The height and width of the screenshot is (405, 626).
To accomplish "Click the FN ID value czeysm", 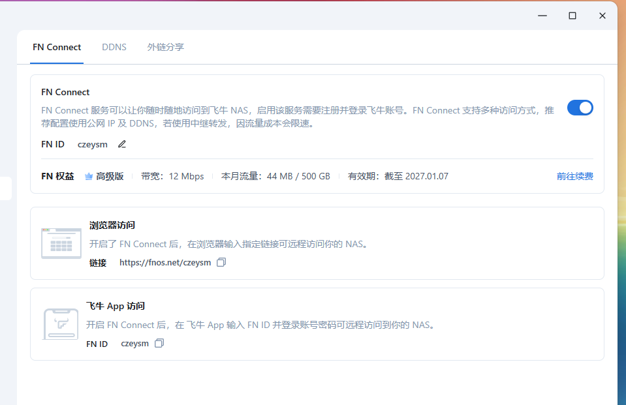I will [x=92, y=144].
